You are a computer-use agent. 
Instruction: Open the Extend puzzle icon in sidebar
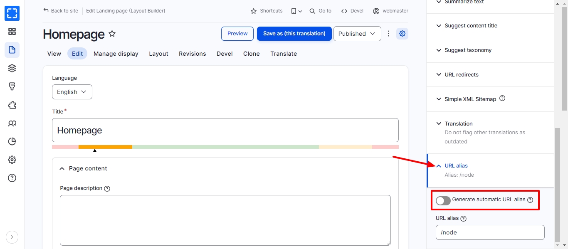[x=12, y=105]
